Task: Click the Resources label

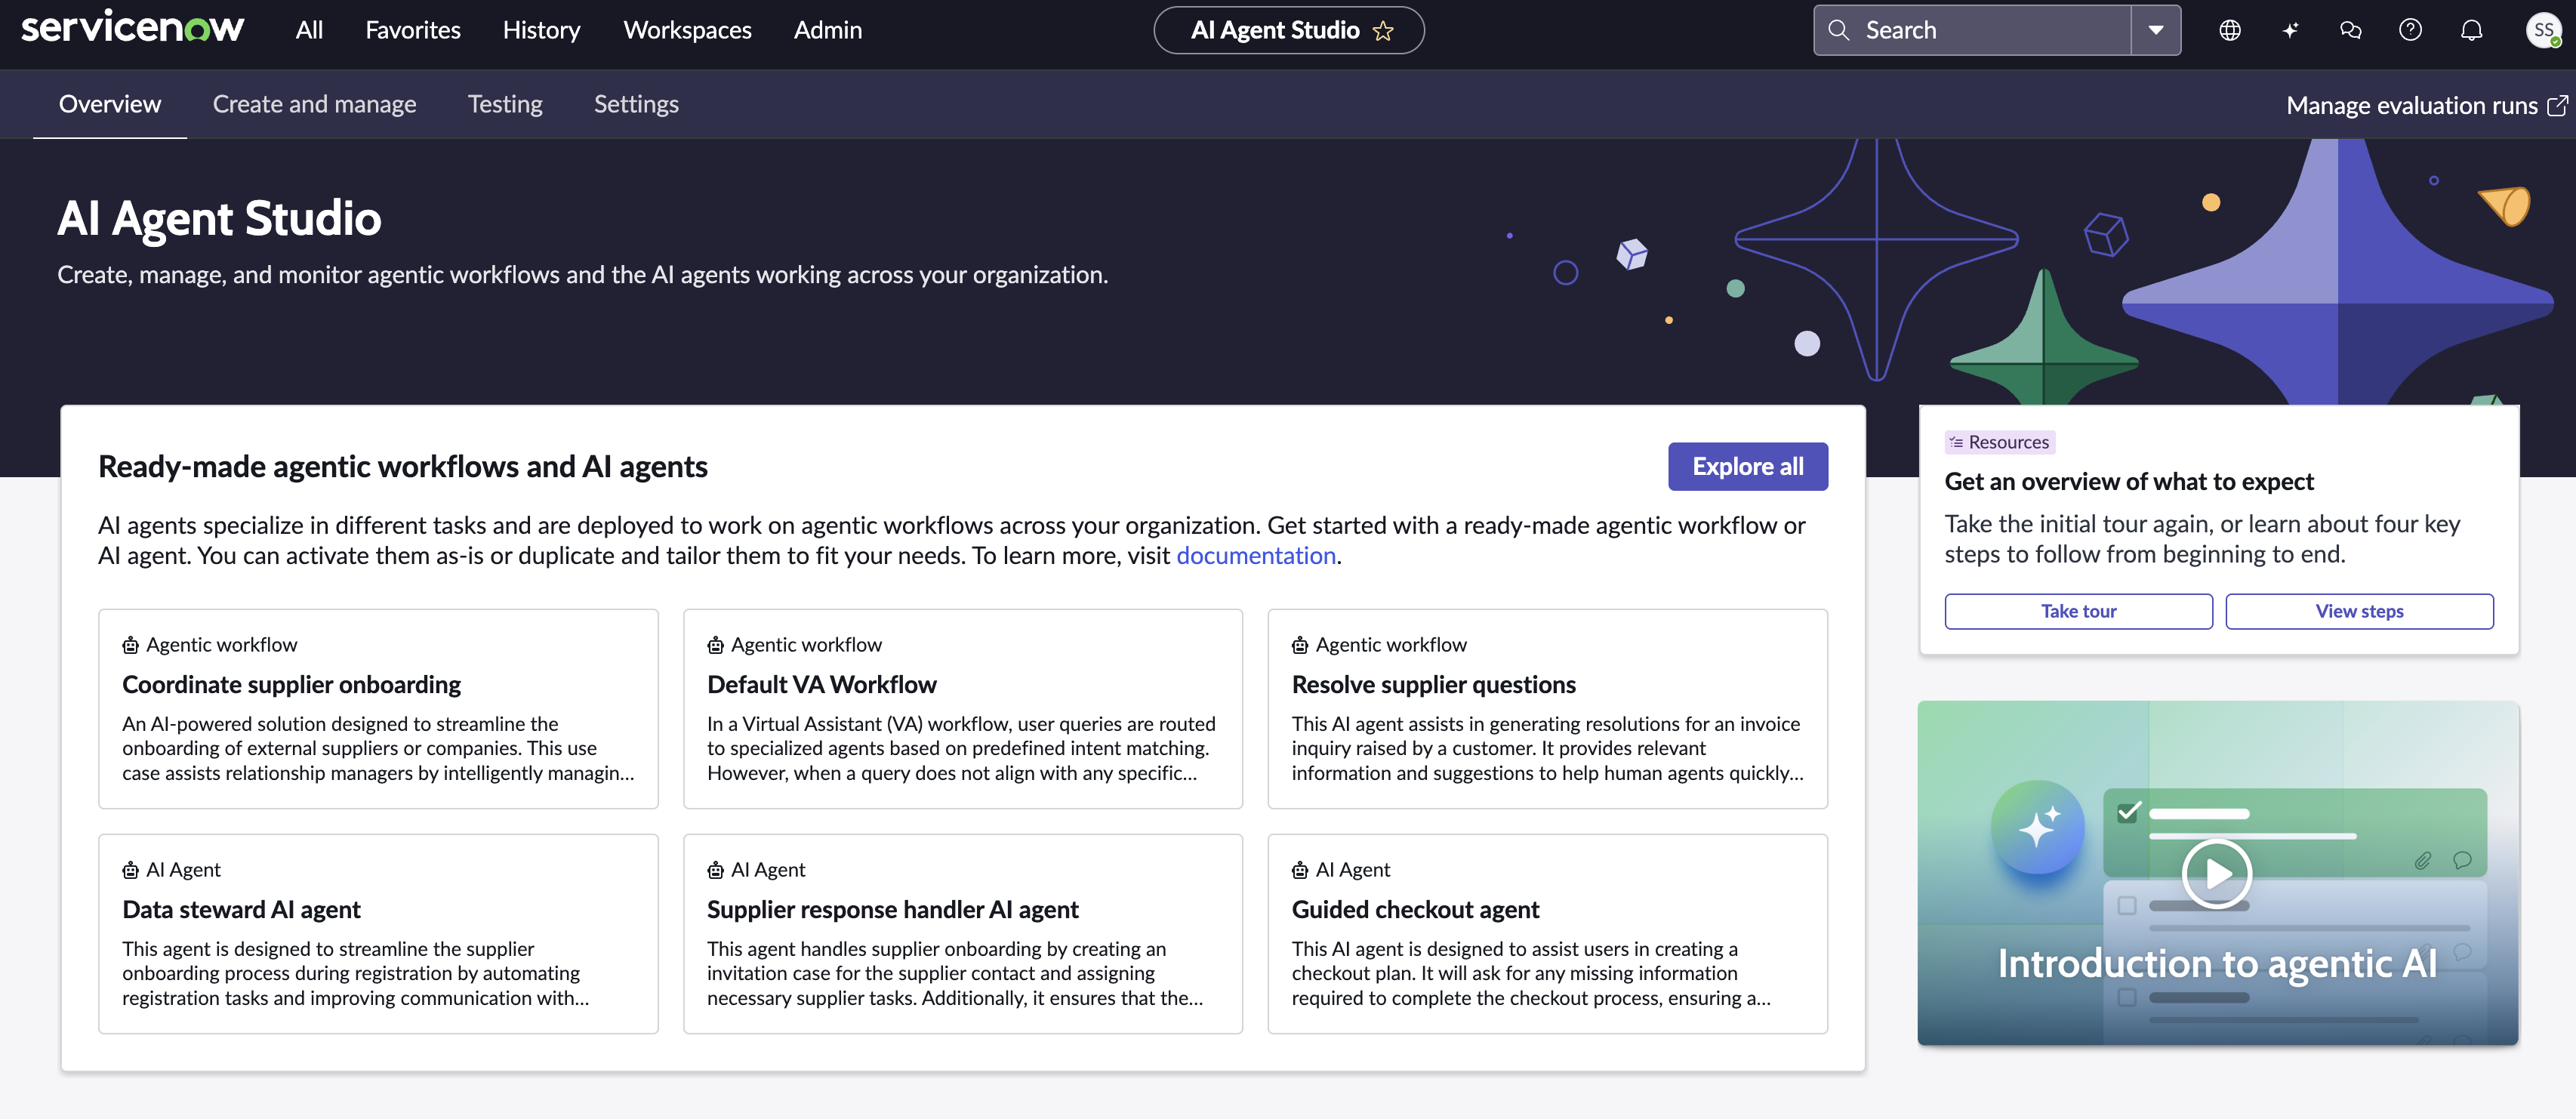Action: tap(2008, 442)
